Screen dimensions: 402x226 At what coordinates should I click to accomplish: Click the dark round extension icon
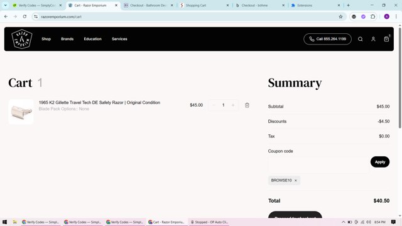[354, 17]
